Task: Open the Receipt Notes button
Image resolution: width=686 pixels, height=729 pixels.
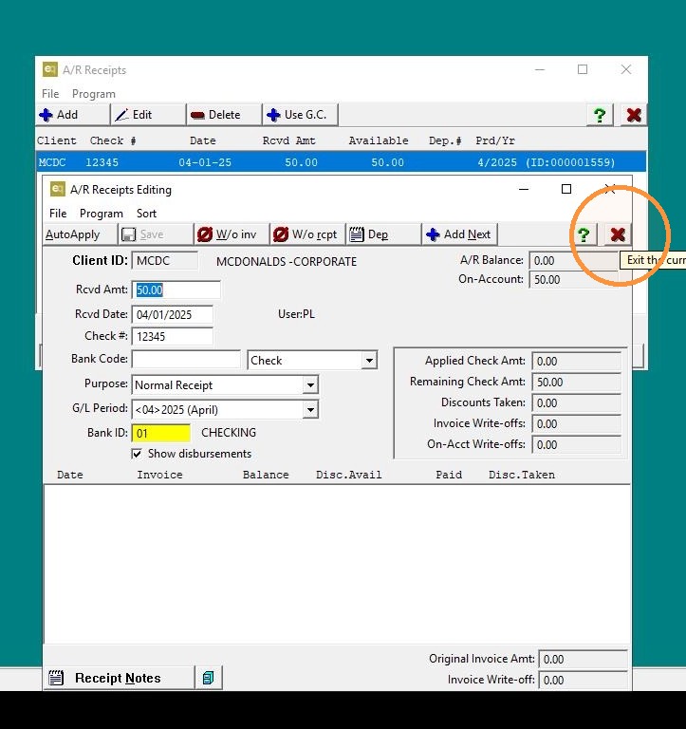Action: 119,678
